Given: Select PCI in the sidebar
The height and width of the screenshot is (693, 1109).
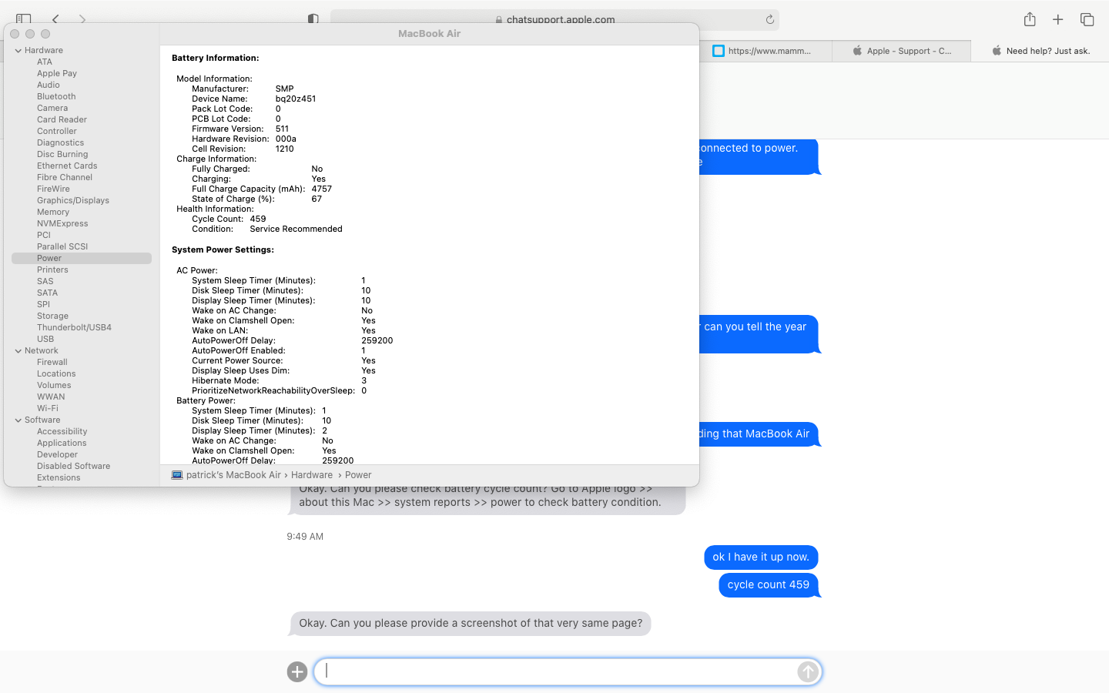Looking at the screenshot, I should [44, 236].
